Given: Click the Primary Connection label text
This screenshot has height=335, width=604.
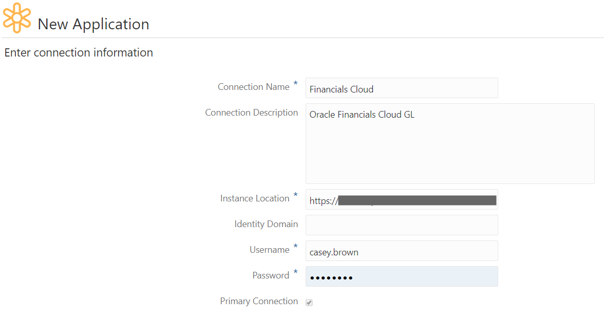Looking at the screenshot, I should tap(259, 301).
